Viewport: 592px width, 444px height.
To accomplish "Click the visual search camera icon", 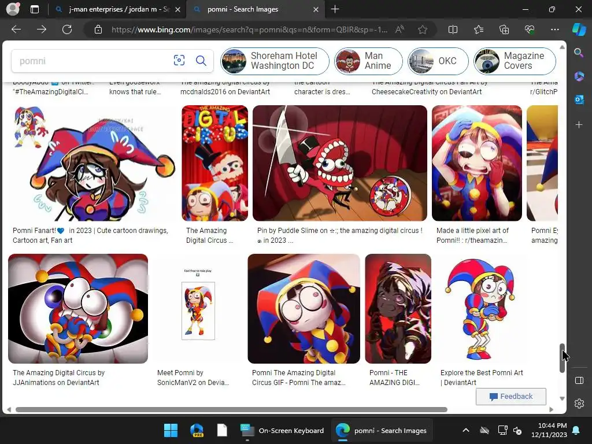I will (179, 60).
